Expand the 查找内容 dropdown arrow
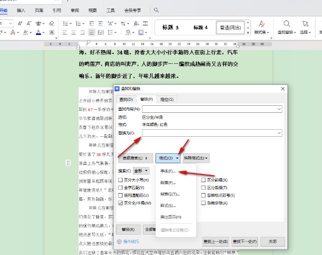Viewport: 322px width, 255px height. tap(279, 109)
